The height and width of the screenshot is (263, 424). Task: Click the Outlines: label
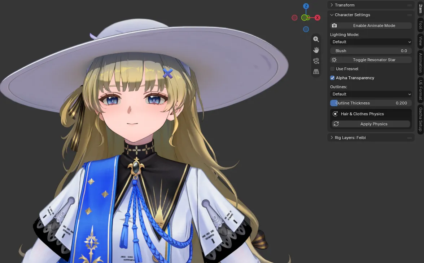[338, 87]
